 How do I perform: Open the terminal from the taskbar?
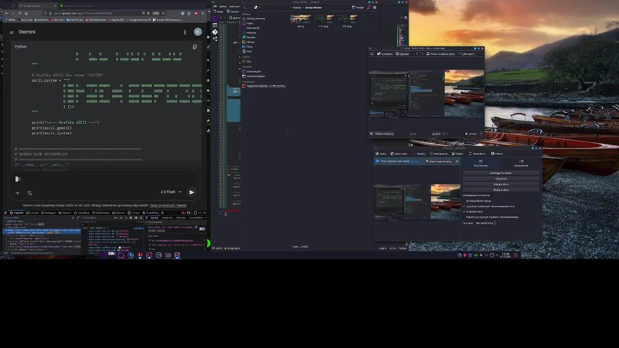(149, 255)
